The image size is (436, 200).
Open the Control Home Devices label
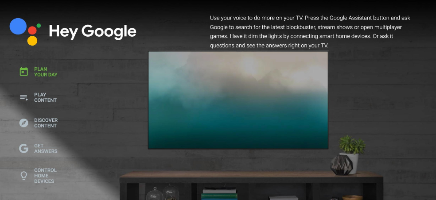point(45,176)
